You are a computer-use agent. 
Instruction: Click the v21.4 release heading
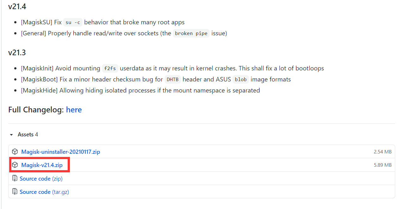[17, 7]
